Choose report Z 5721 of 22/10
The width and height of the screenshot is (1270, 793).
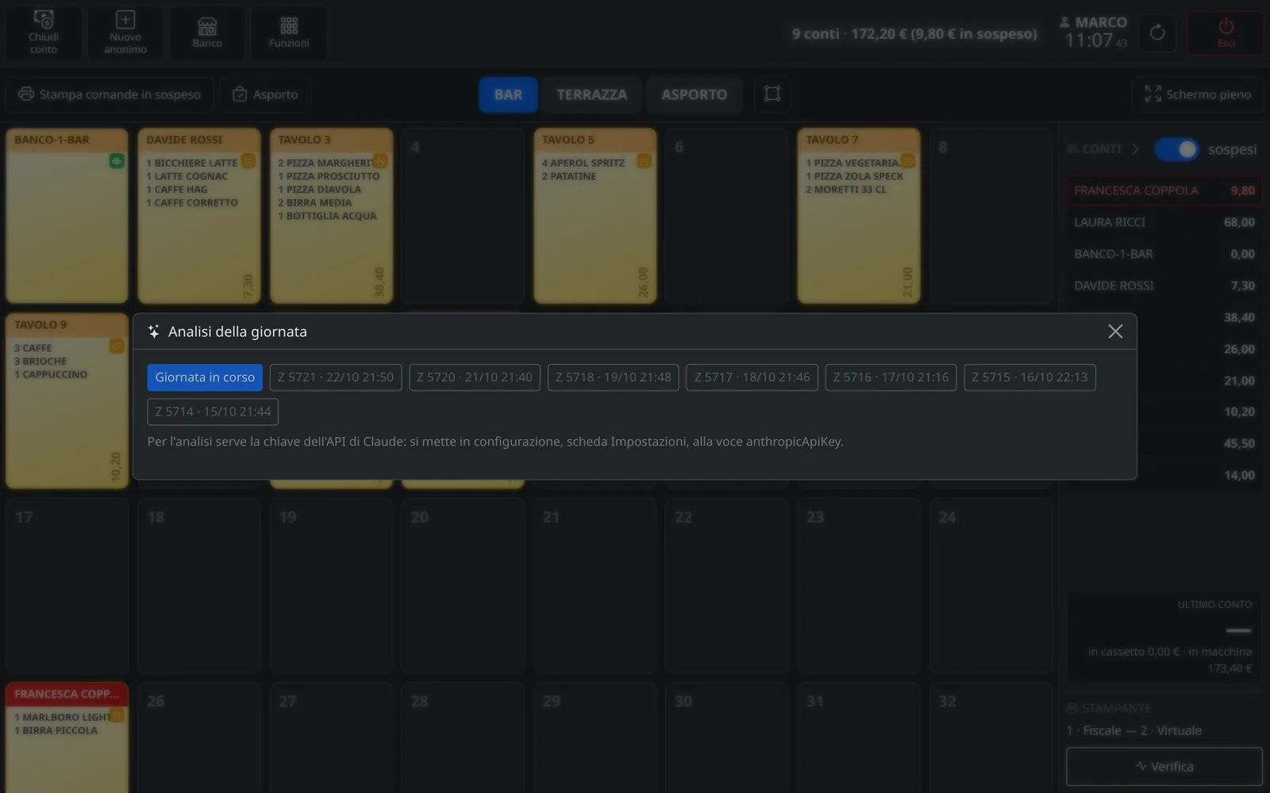pyautogui.click(x=336, y=377)
